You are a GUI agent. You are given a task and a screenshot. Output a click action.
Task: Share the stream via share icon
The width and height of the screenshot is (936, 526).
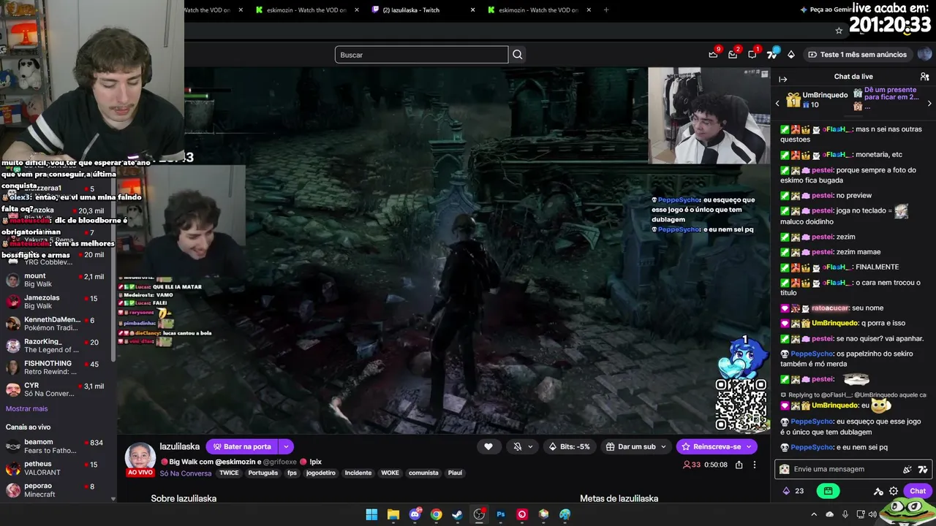point(739,465)
